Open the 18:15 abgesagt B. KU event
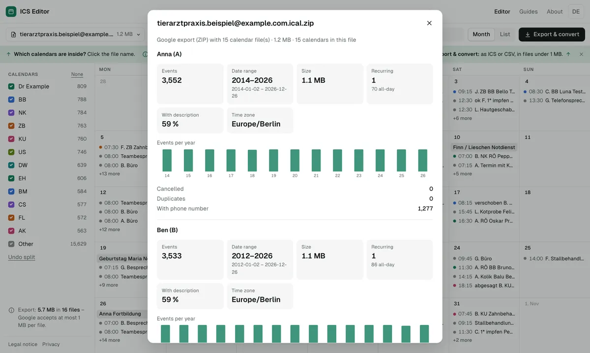 point(484,286)
